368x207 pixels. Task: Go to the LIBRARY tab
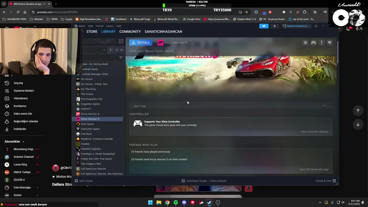pyautogui.click(x=108, y=32)
